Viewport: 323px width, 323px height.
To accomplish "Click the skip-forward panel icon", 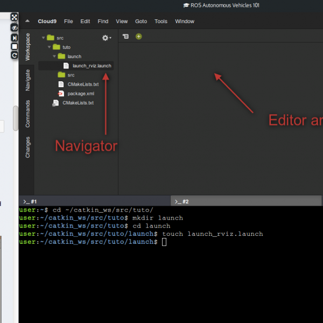I will pos(14,38).
